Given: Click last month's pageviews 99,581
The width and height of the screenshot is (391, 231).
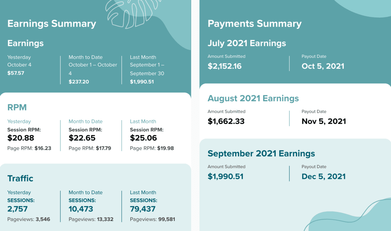Looking at the screenshot, I should pos(166,219).
